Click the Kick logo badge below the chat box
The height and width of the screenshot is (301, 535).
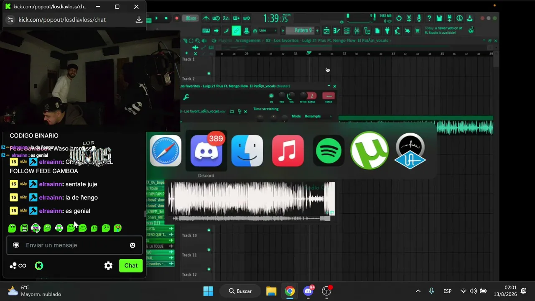(39, 265)
